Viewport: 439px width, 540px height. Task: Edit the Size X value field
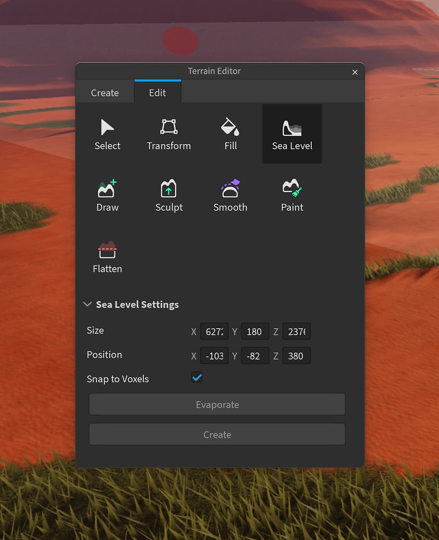pyautogui.click(x=214, y=331)
